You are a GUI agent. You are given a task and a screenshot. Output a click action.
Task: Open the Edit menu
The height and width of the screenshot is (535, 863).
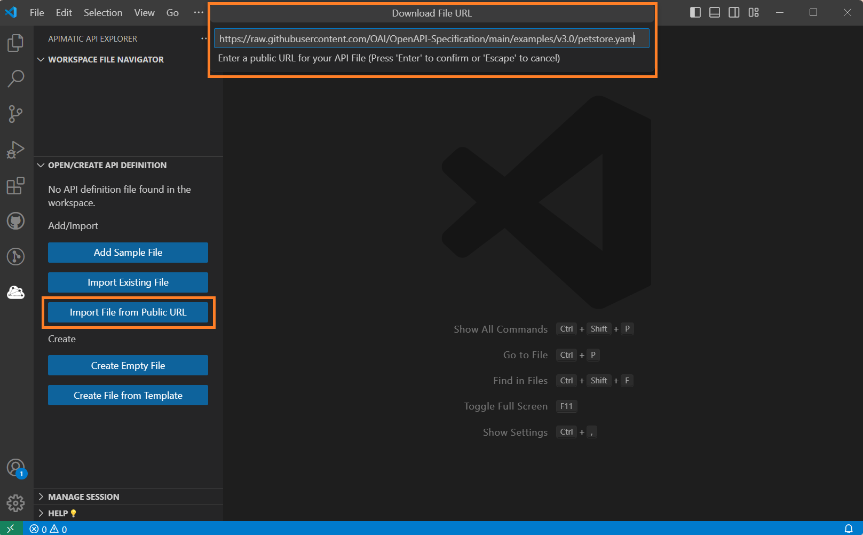(64, 12)
